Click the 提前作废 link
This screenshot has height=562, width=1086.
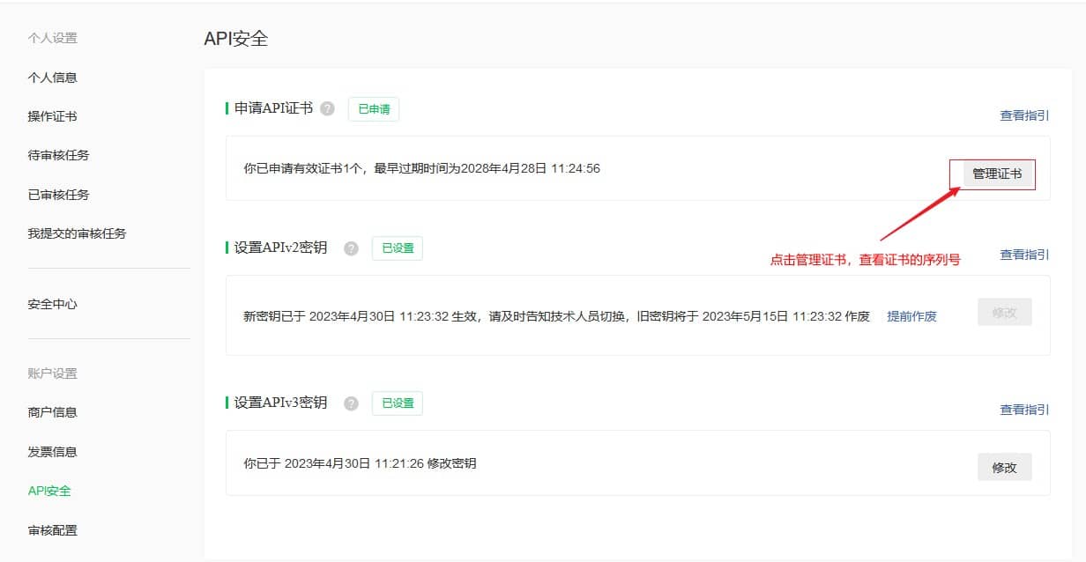tap(911, 316)
